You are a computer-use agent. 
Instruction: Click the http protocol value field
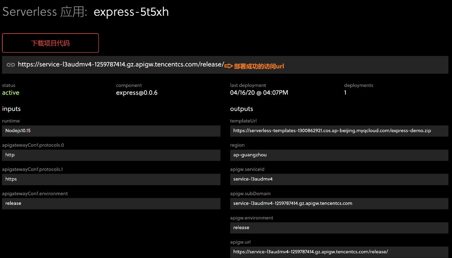click(x=111, y=155)
